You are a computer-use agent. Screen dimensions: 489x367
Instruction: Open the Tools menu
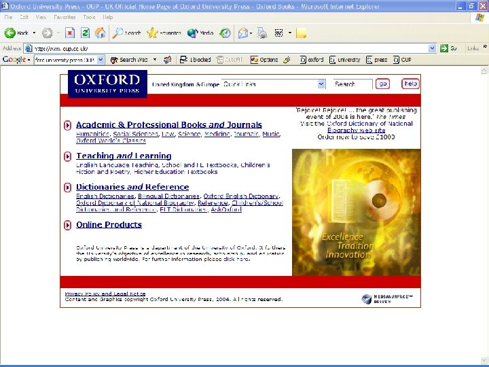pos(89,17)
